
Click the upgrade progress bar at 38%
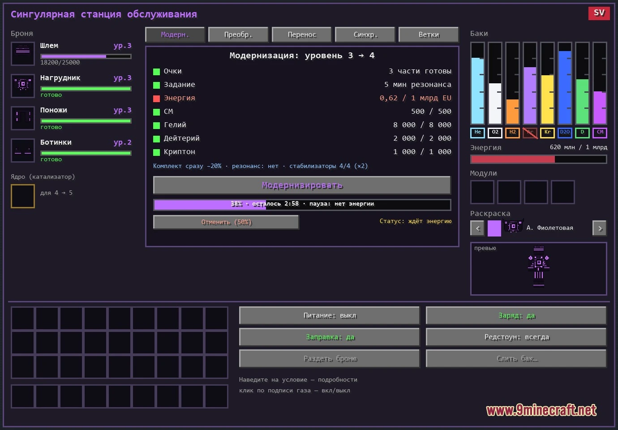pos(302,205)
